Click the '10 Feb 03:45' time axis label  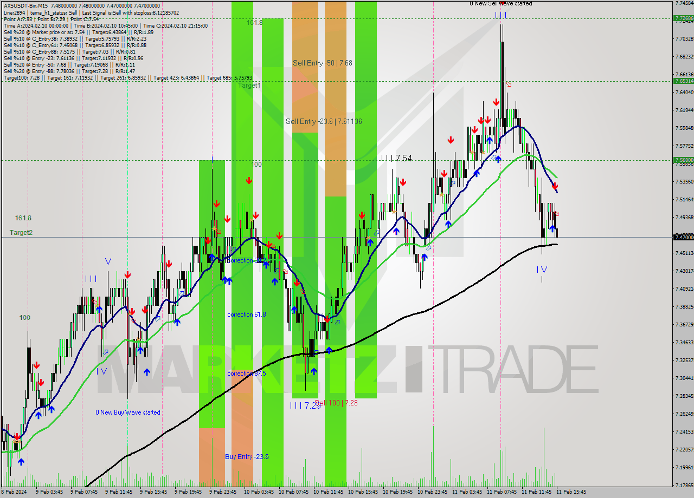259,492
